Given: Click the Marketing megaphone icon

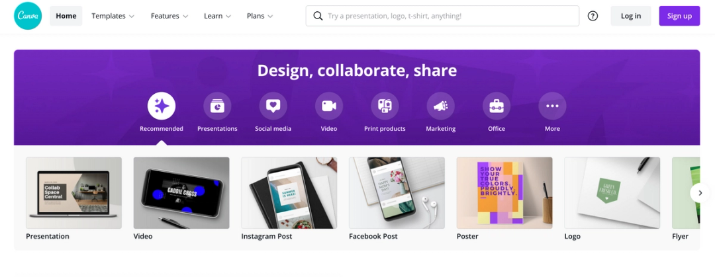Looking at the screenshot, I should [x=440, y=106].
